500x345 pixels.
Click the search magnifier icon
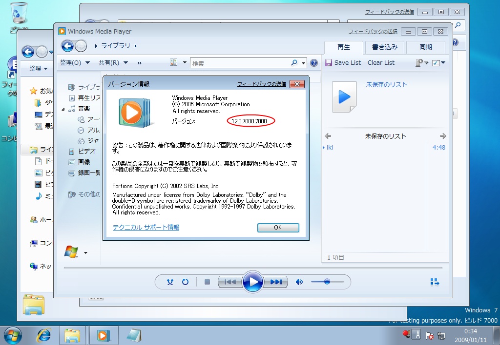pyautogui.click(x=294, y=63)
